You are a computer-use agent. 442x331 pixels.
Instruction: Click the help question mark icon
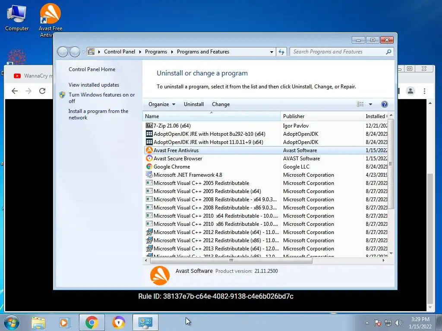coord(384,104)
